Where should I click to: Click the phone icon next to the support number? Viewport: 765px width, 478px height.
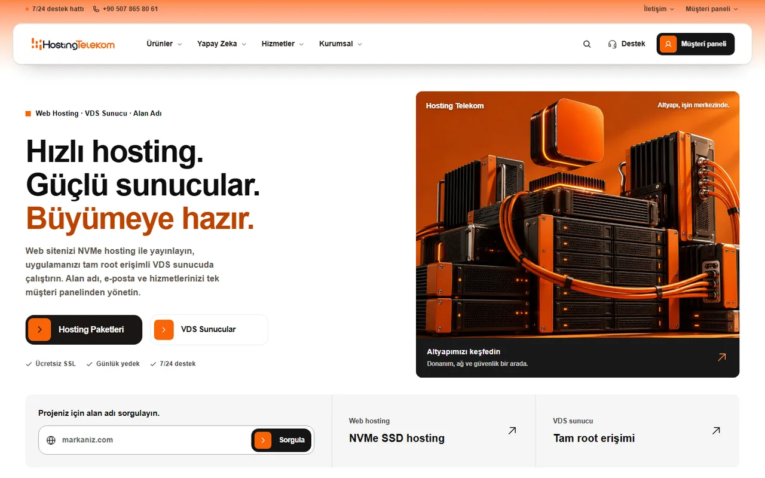pos(97,9)
